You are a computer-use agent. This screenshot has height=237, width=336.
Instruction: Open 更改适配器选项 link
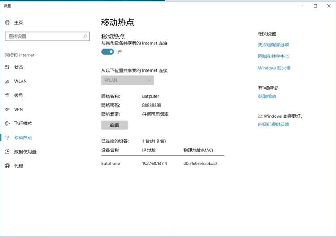(273, 44)
